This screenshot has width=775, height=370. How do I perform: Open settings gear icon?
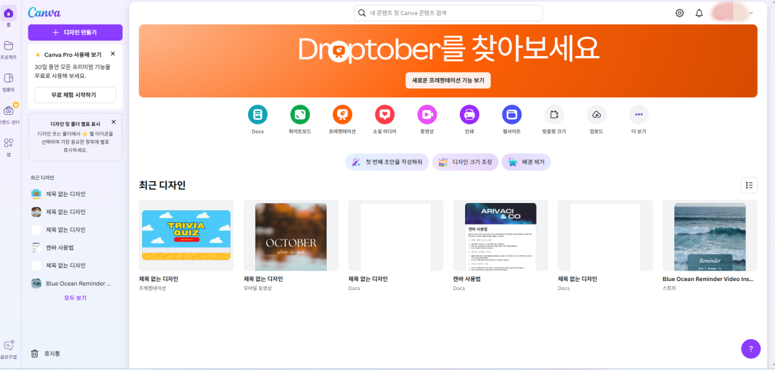(x=679, y=13)
